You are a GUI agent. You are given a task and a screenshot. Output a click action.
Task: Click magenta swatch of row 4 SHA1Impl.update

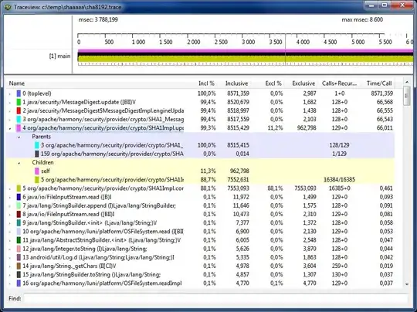(x=19, y=128)
